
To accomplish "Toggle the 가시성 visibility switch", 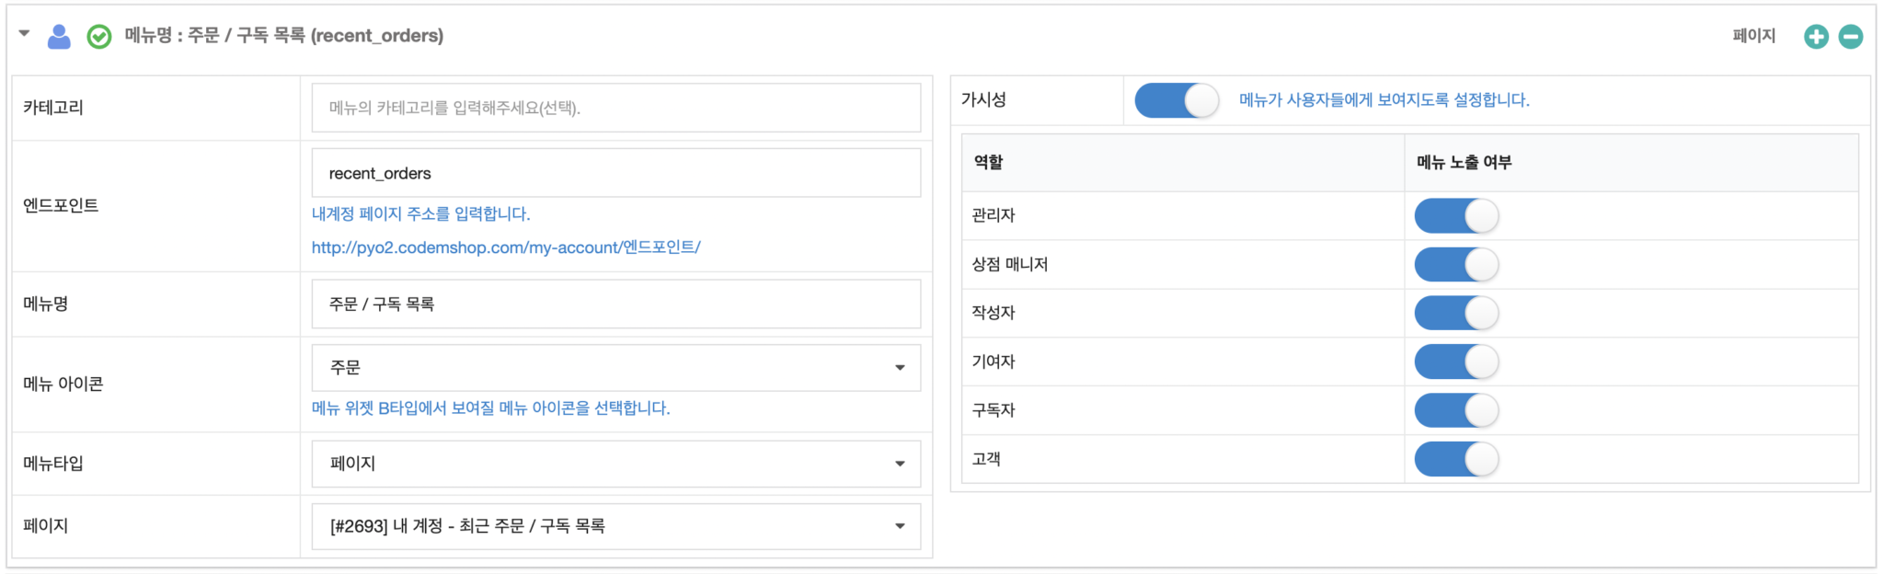I will pos(1177,100).
